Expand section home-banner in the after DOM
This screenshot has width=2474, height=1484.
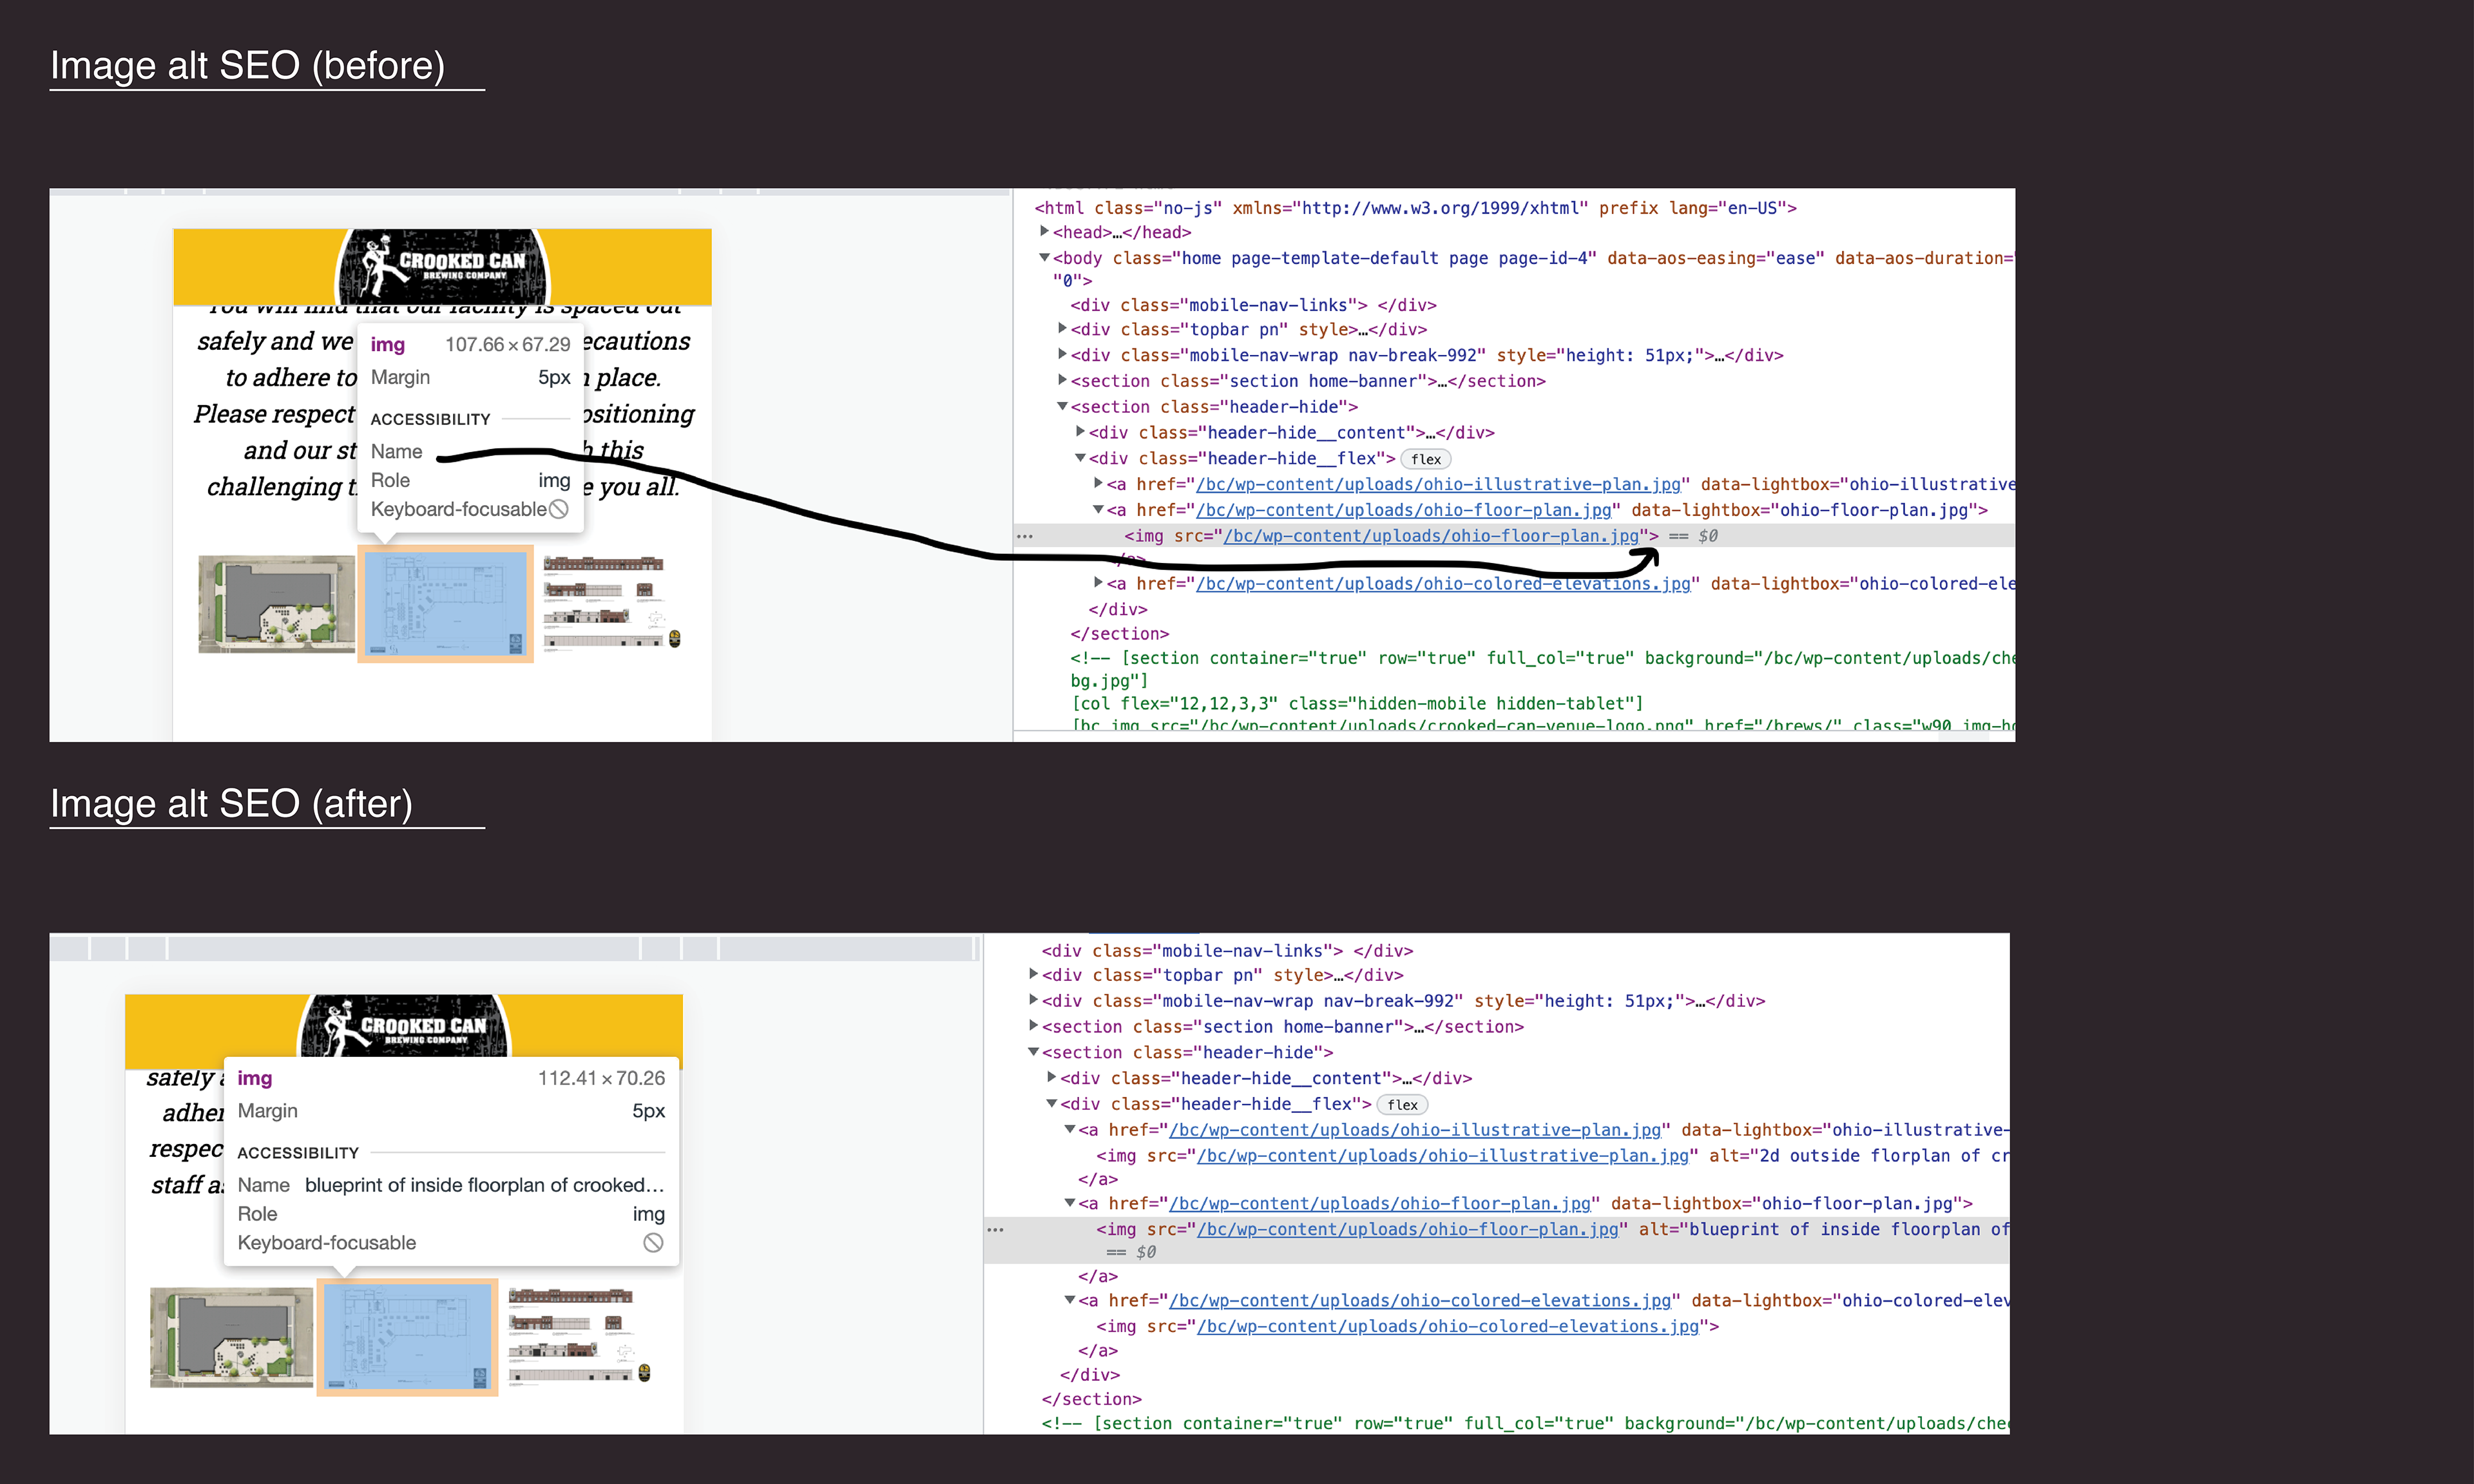point(1033,1026)
